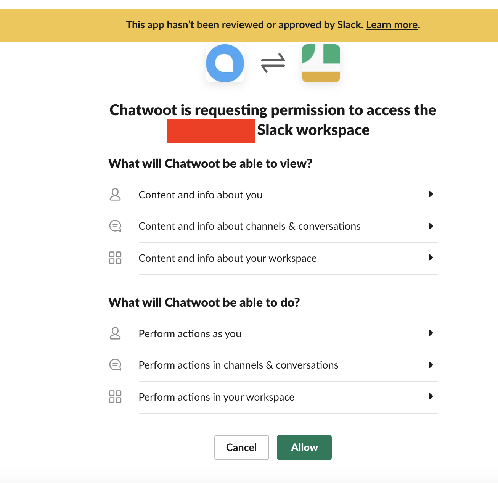498x483 pixels.
Task: Click 'Perform actions as you' text
Action: 190,334
